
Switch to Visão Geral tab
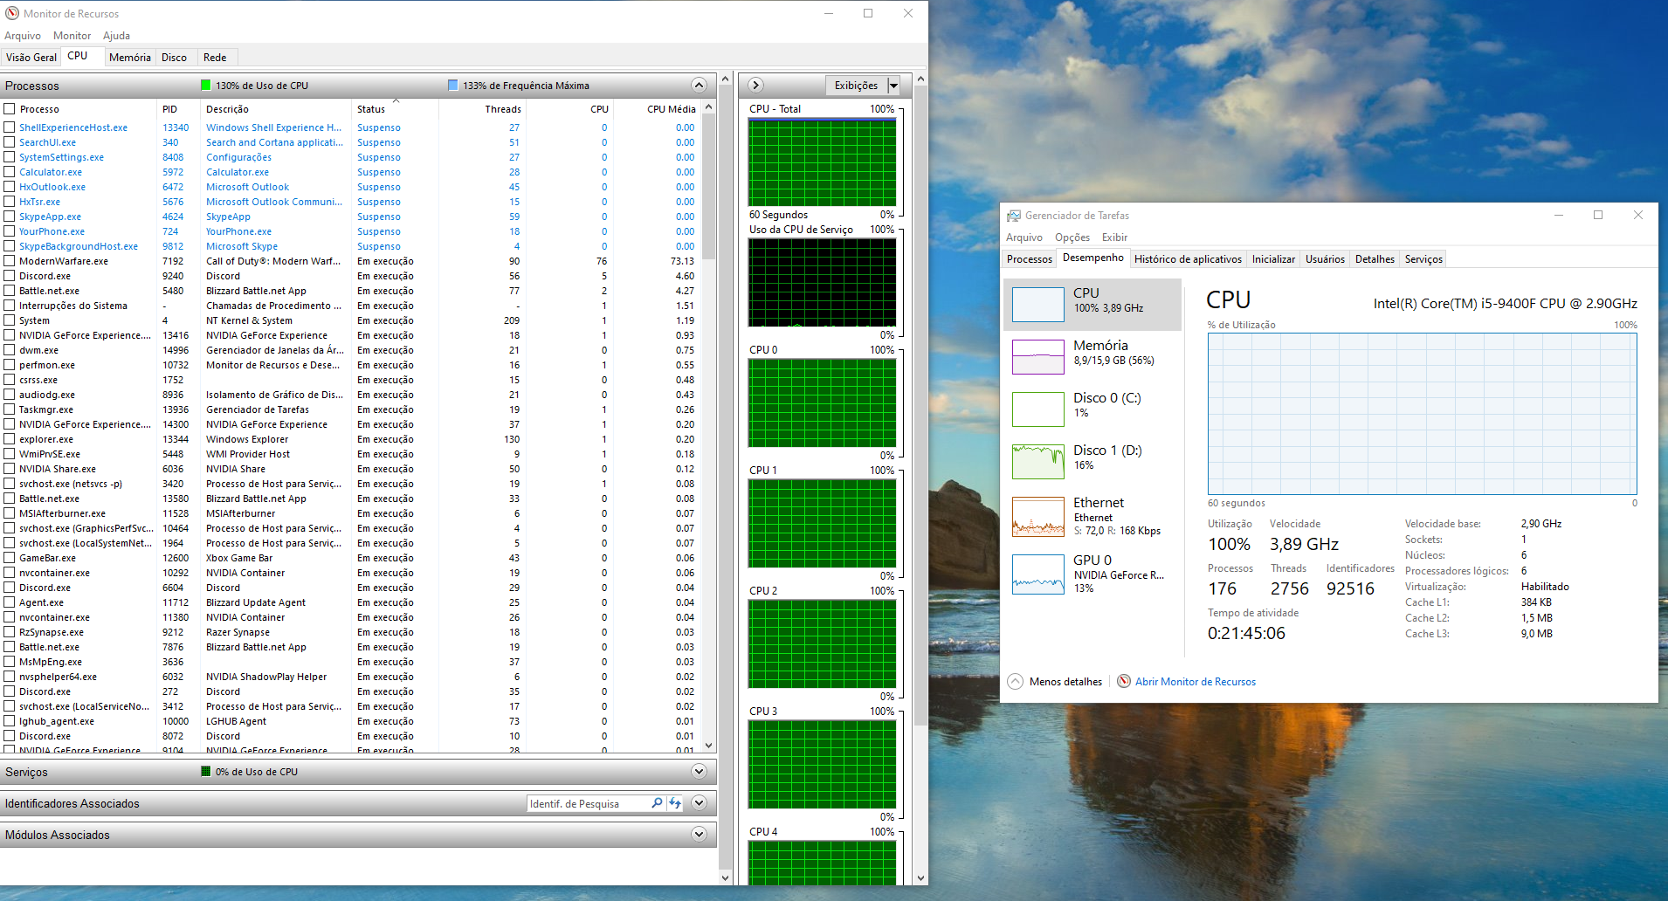tap(31, 58)
